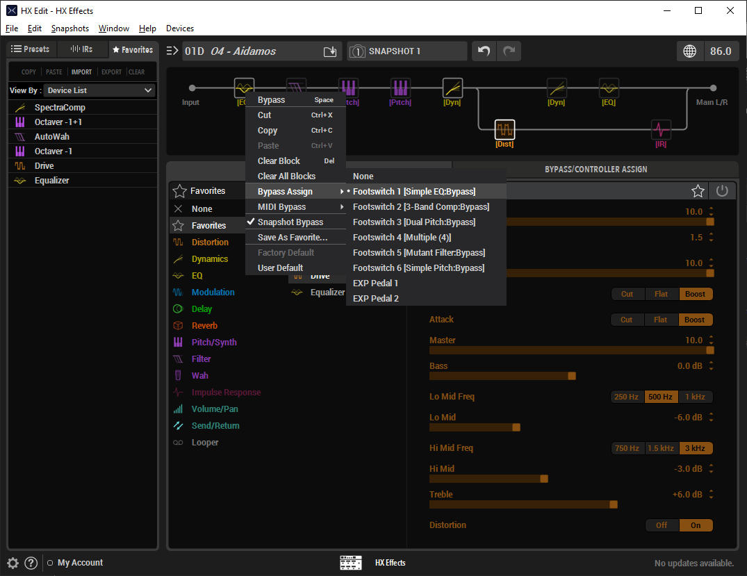Select the Modulation category
Image resolution: width=747 pixels, height=576 pixels.
pos(213,292)
